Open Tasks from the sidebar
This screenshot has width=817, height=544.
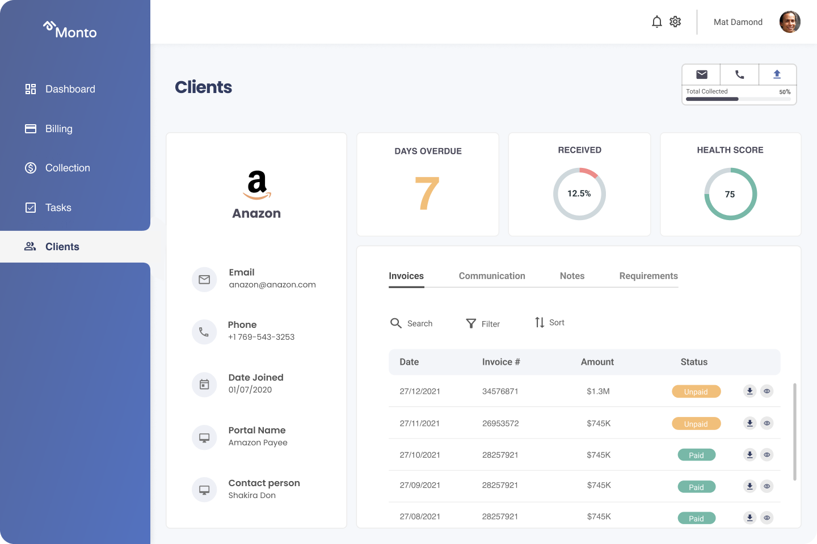point(58,208)
